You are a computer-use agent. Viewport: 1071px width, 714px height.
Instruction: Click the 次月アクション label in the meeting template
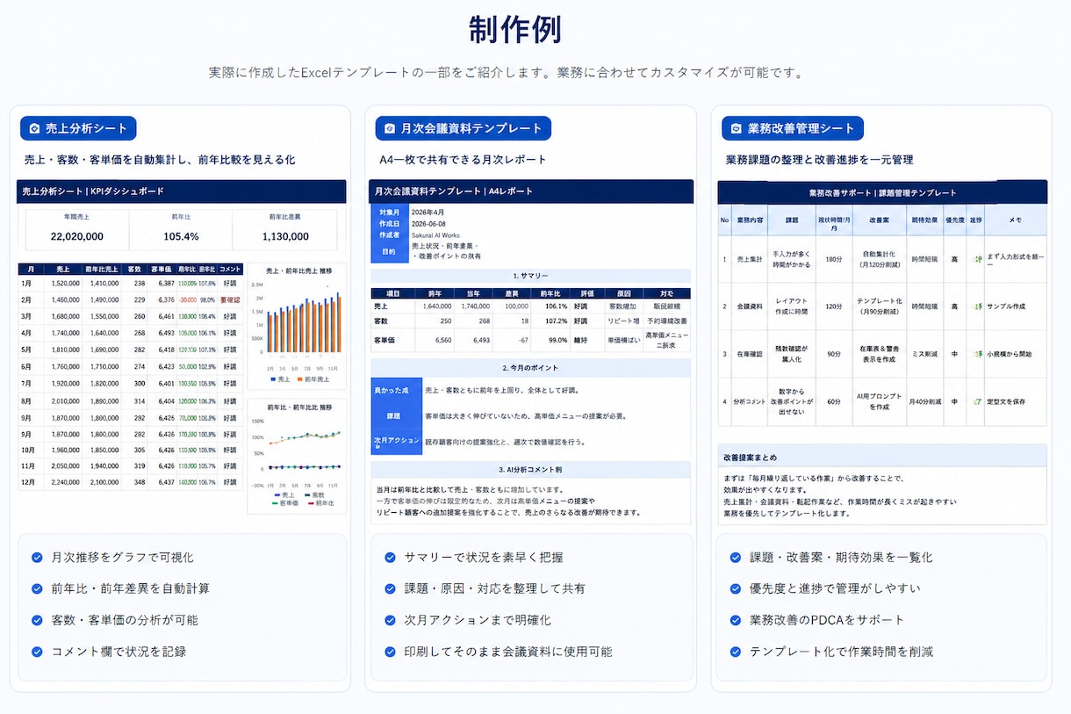397,440
